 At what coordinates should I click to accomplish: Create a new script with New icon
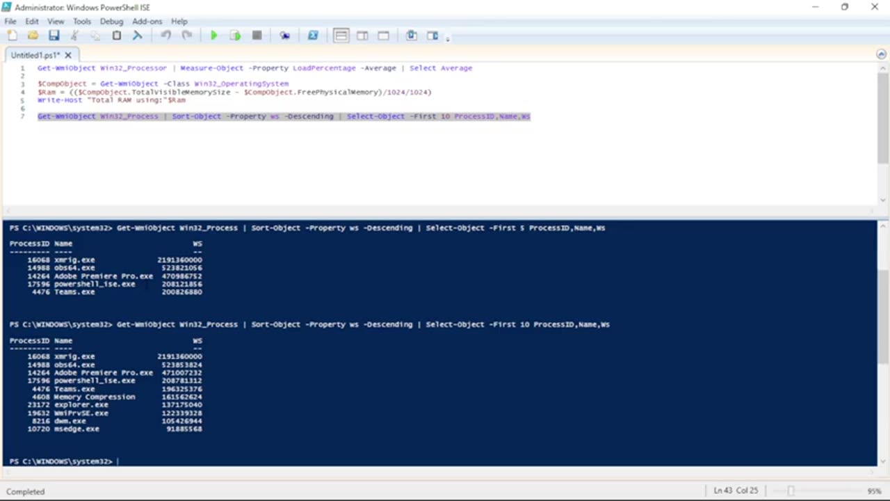tap(13, 35)
